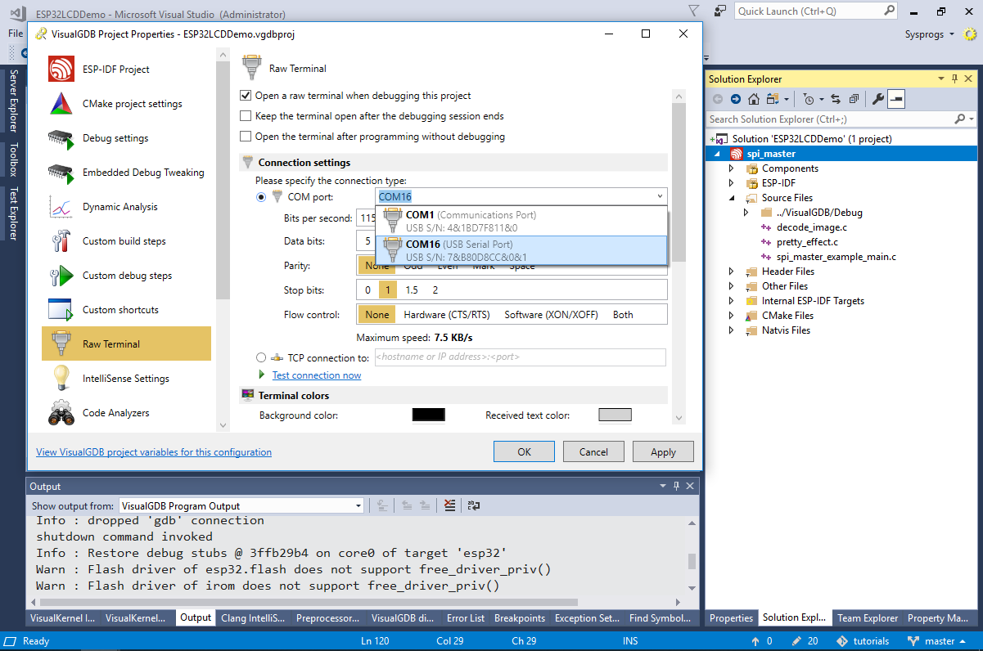Switch to Breakpoints tab
The width and height of the screenshot is (983, 651).
[x=520, y=618]
